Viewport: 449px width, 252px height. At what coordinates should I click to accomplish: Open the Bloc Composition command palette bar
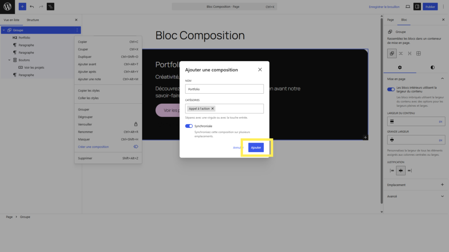click(224, 7)
